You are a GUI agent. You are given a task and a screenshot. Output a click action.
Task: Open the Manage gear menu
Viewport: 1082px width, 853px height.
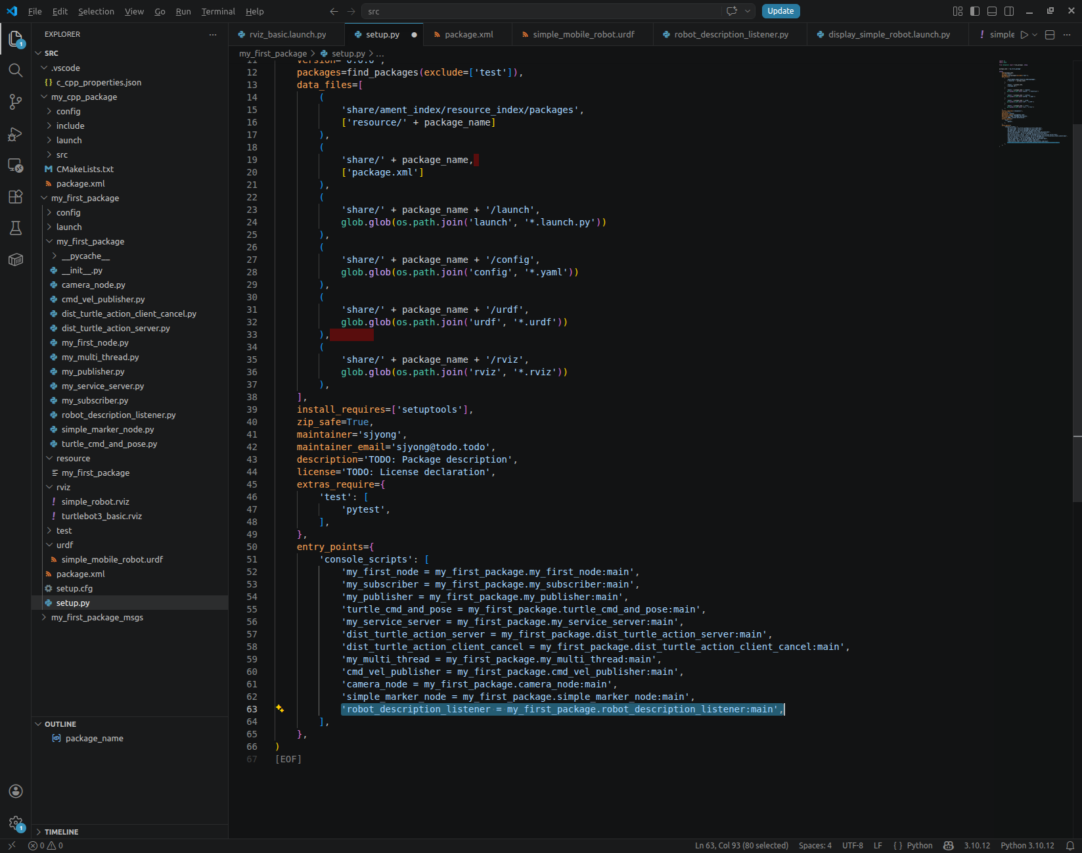(16, 823)
